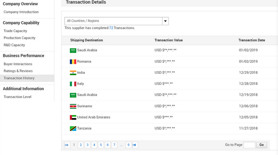The height and width of the screenshot is (155, 278).
Task: Click the first Saudi Arabia flag icon
Action: tap(73, 50)
